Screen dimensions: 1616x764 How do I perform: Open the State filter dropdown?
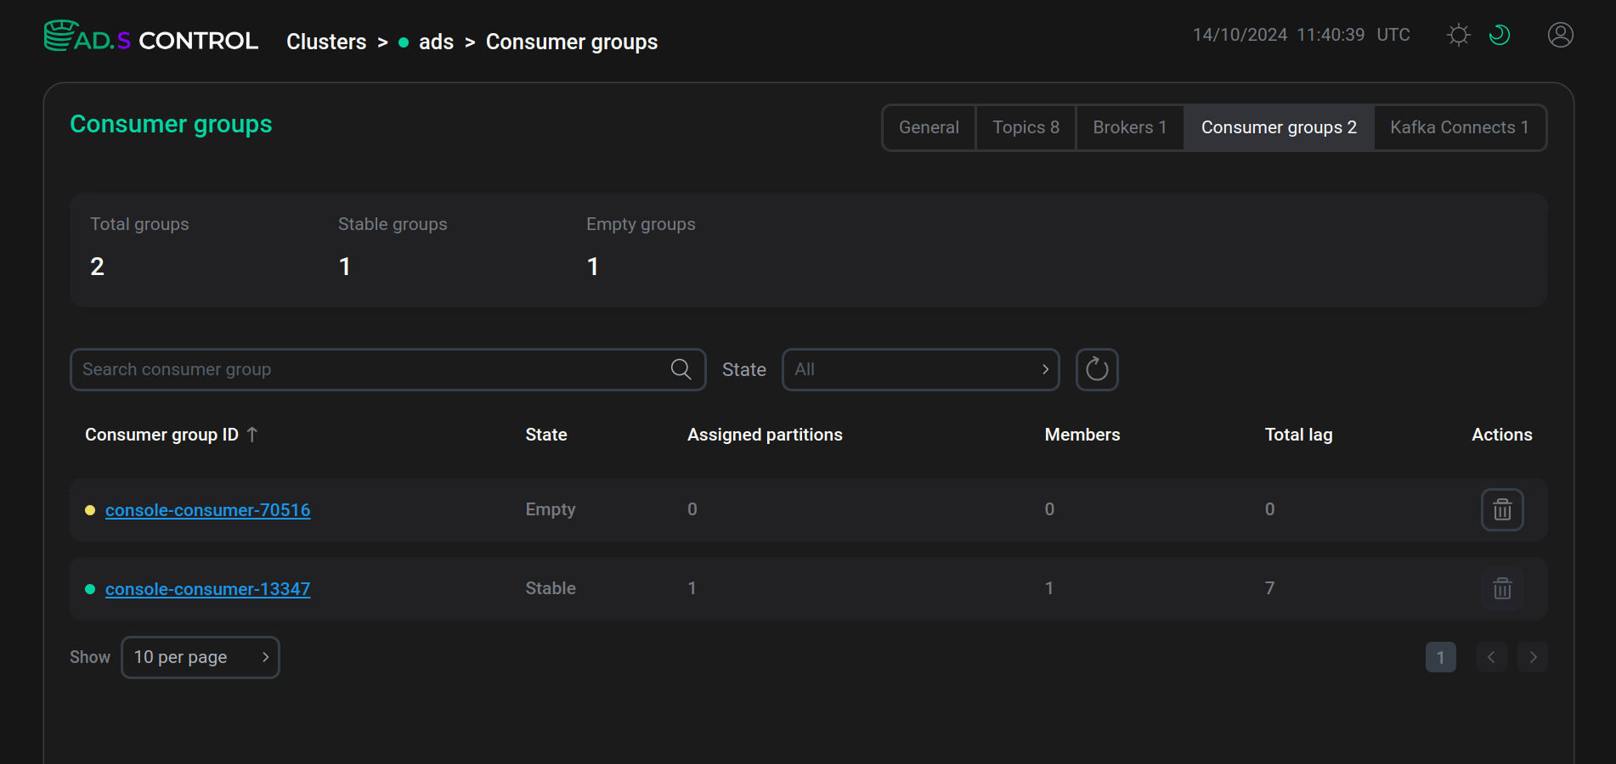(x=920, y=369)
